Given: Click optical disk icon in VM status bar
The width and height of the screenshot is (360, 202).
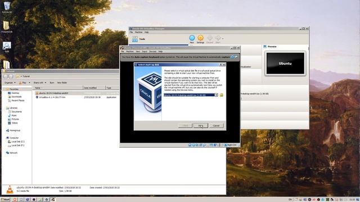Looking at the screenshot, I should [193, 145].
